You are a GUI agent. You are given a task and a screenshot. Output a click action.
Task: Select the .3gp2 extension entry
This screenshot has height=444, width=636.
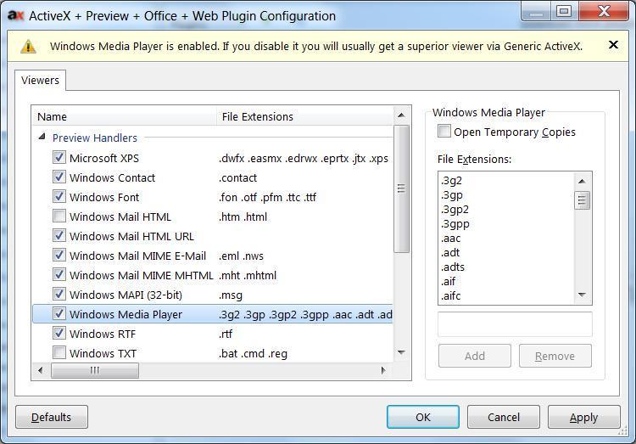(455, 210)
